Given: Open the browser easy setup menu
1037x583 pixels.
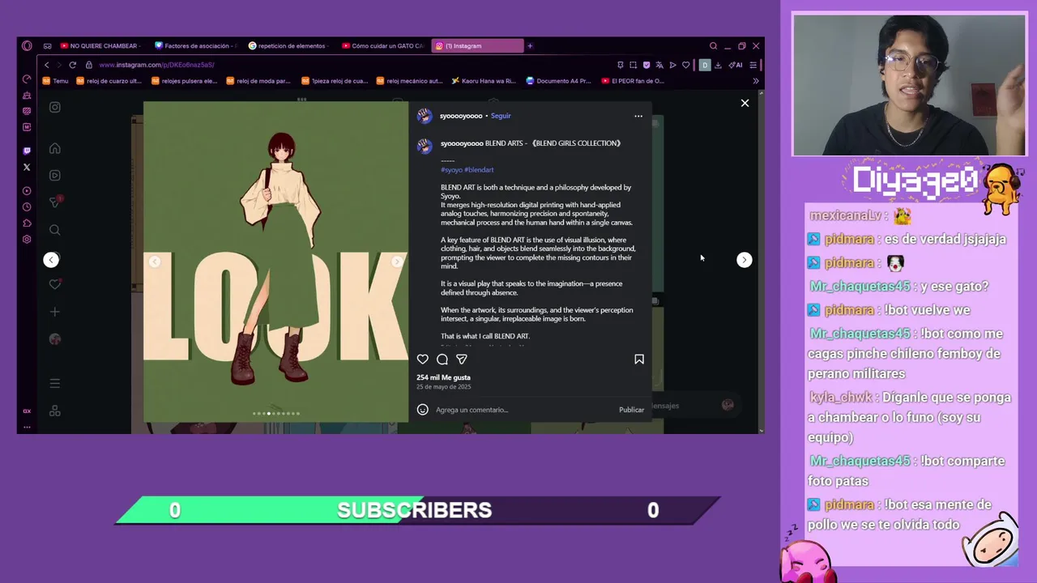Looking at the screenshot, I should click(753, 65).
